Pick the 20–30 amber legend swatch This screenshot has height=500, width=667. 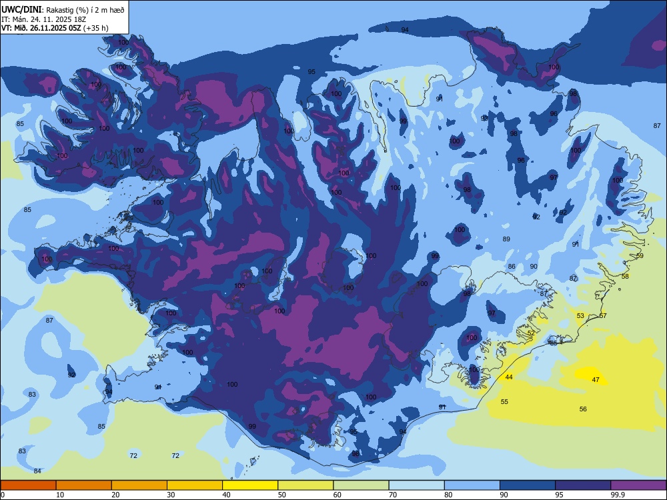(x=139, y=485)
